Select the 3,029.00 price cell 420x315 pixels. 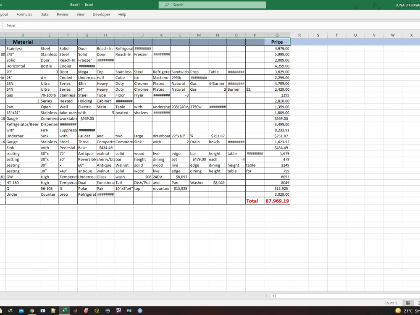tap(277, 194)
